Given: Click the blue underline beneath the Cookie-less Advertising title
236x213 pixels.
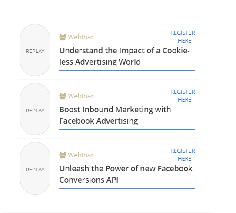Looking at the screenshot, I should coord(127,70).
